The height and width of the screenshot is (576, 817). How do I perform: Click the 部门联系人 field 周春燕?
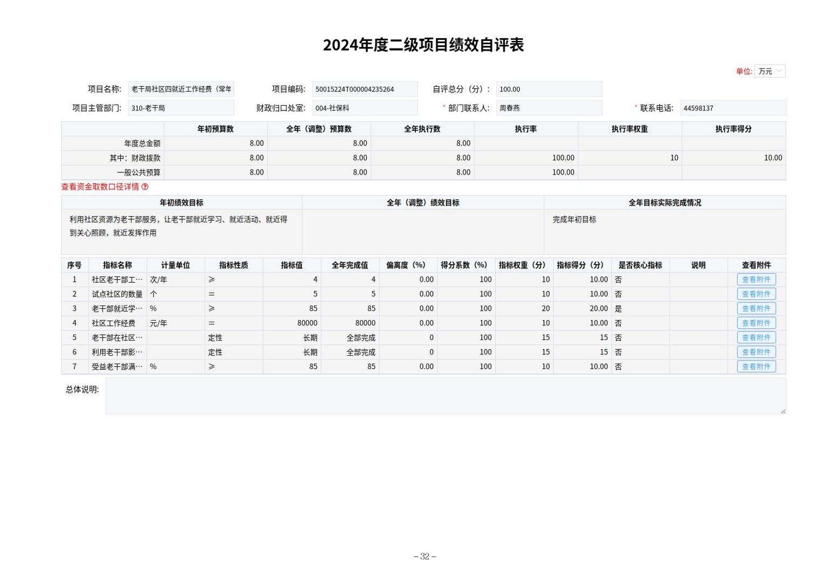pos(549,108)
